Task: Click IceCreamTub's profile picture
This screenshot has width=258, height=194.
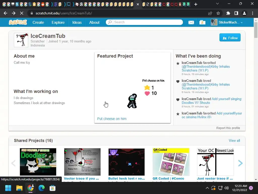Action: pos(21,40)
